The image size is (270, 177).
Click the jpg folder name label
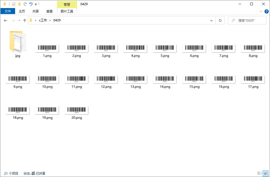(x=17, y=56)
